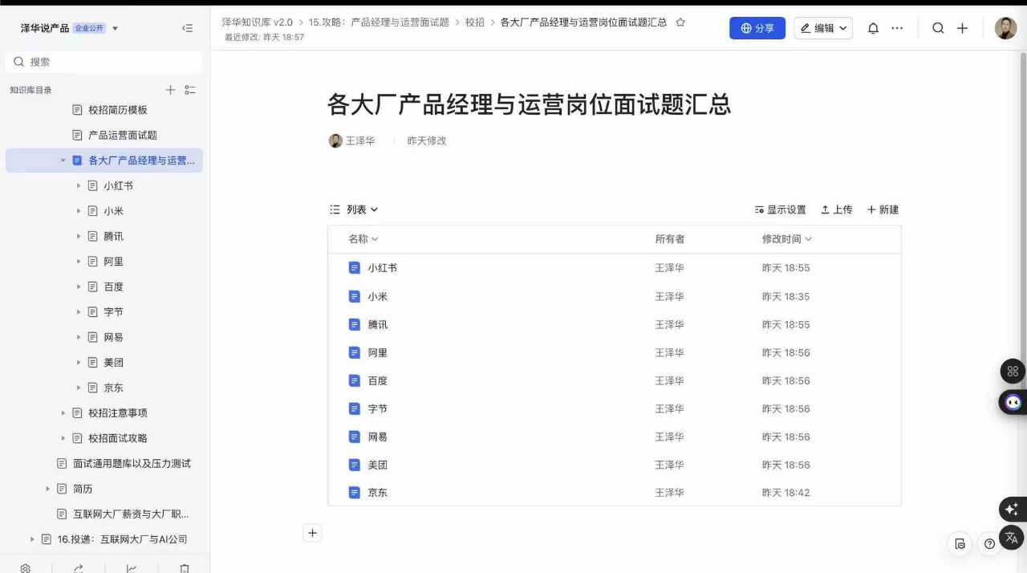Click the page title 各大厂产品经理与运营岗位面试题汇总
1027x573 pixels.
[529, 104]
